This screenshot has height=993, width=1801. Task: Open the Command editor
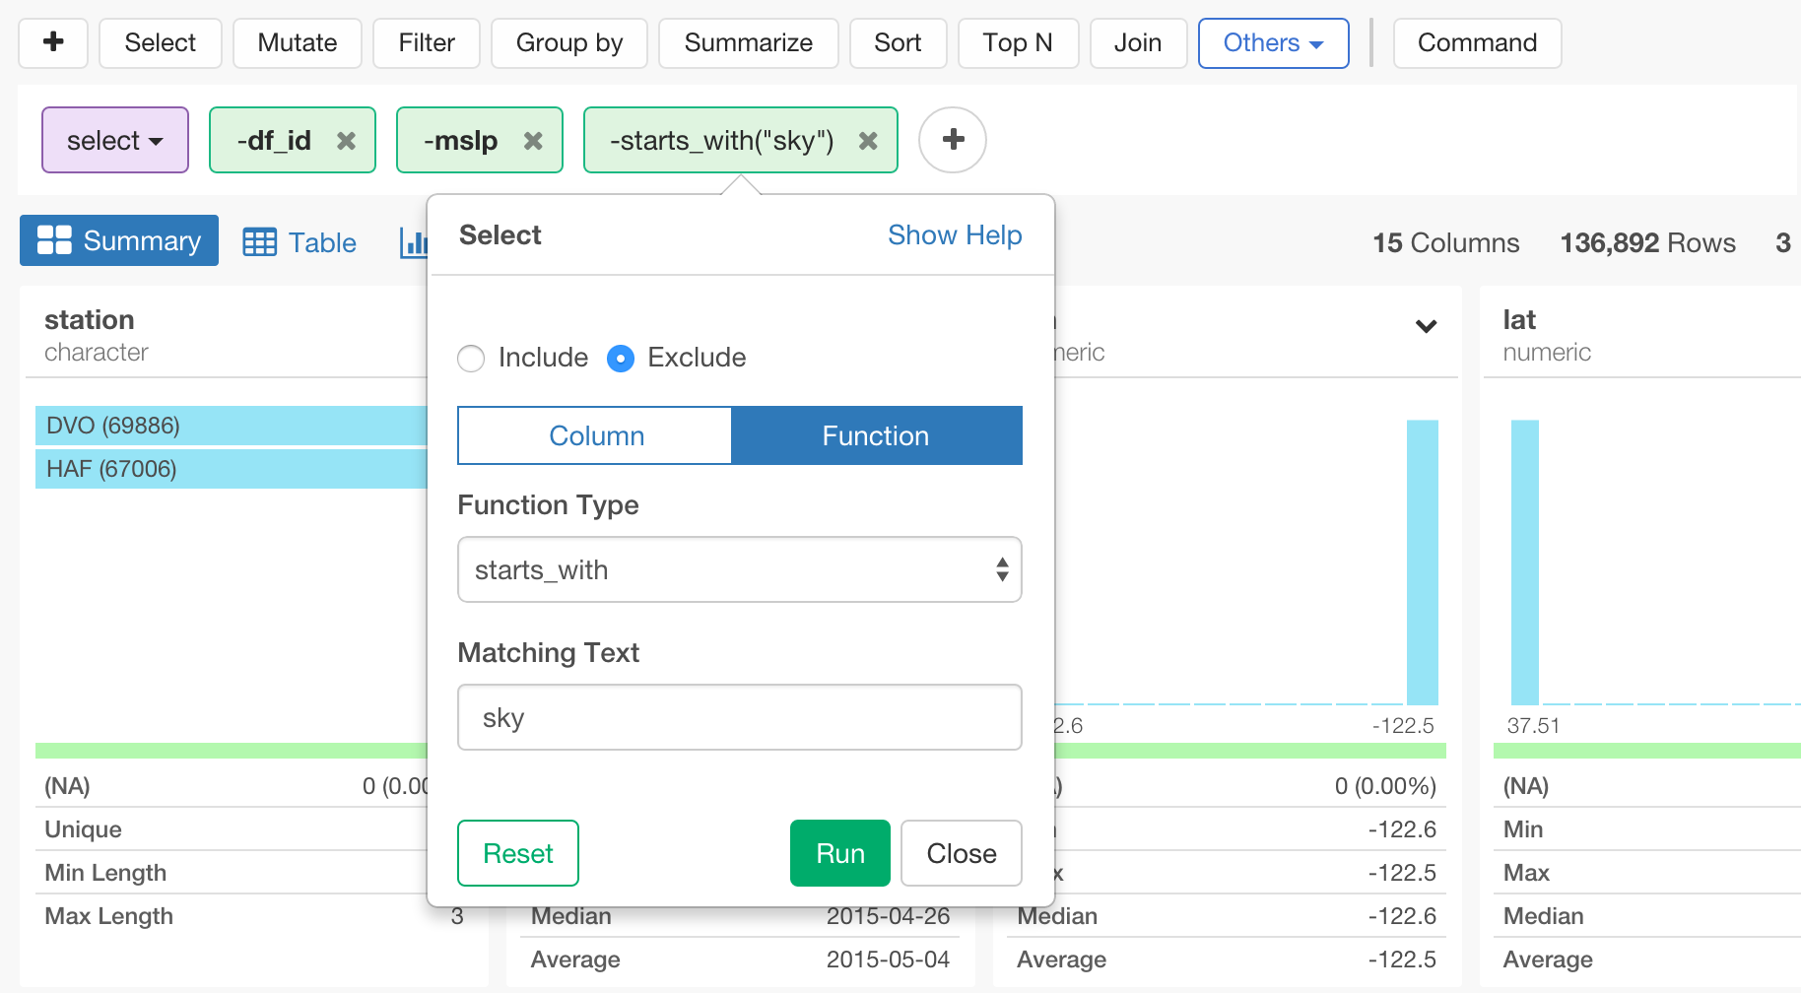tap(1477, 42)
